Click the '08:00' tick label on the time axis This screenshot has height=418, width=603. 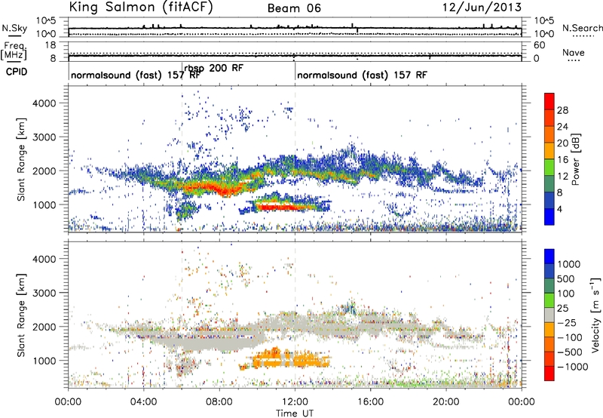click(219, 402)
